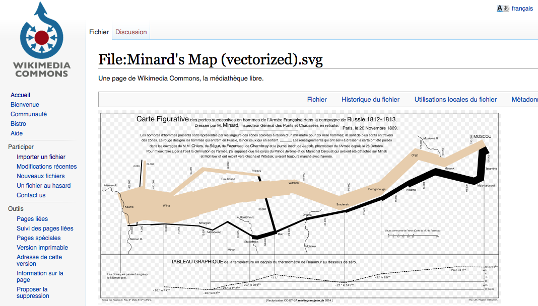Open Un fichier au hasard
The image size is (538, 306).
pos(42,185)
